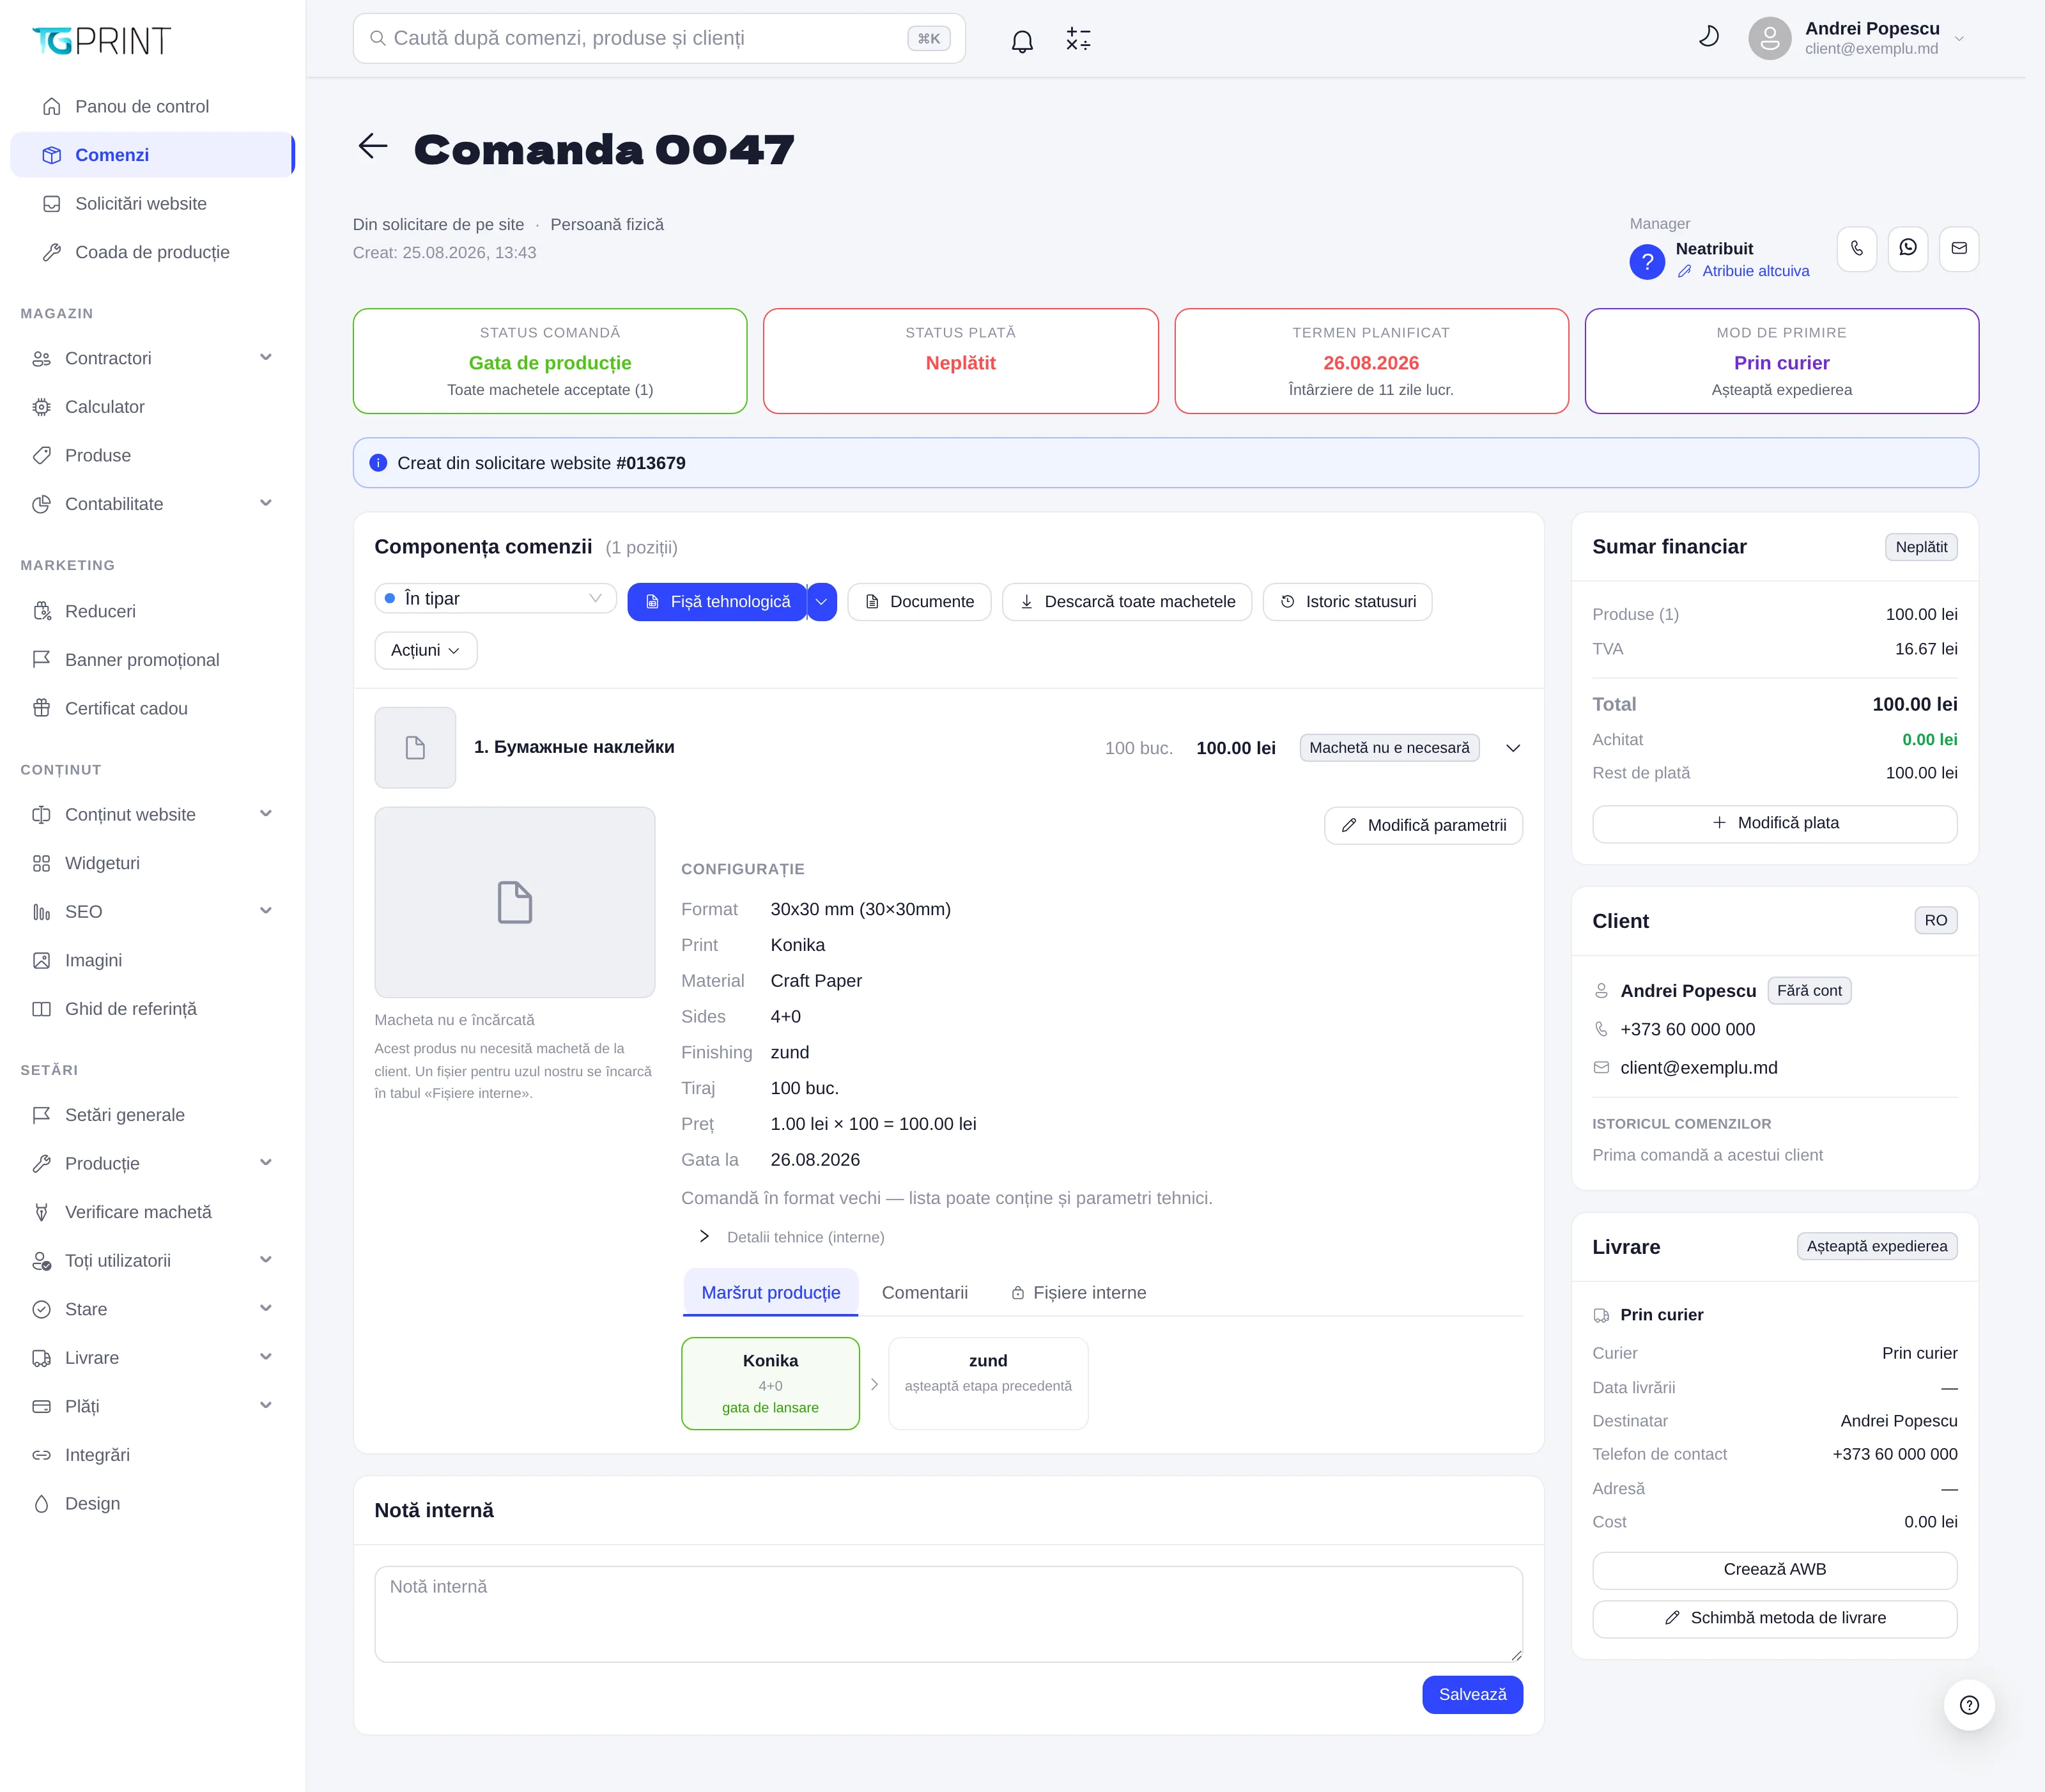Image resolution: width=2045 pixels, height=1792 pixels.
Task: Click the TGPRINT logo
Action: click(101, 40)
